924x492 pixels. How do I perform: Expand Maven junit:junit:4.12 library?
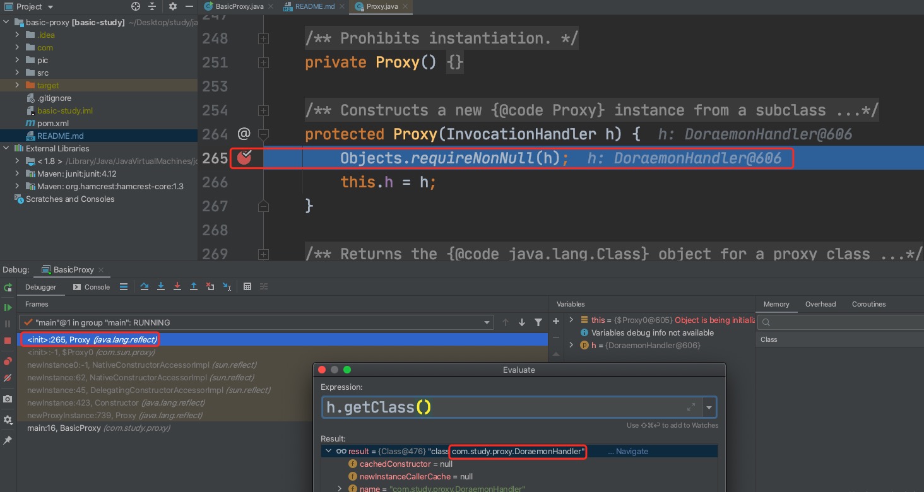(x=17, y=173)
